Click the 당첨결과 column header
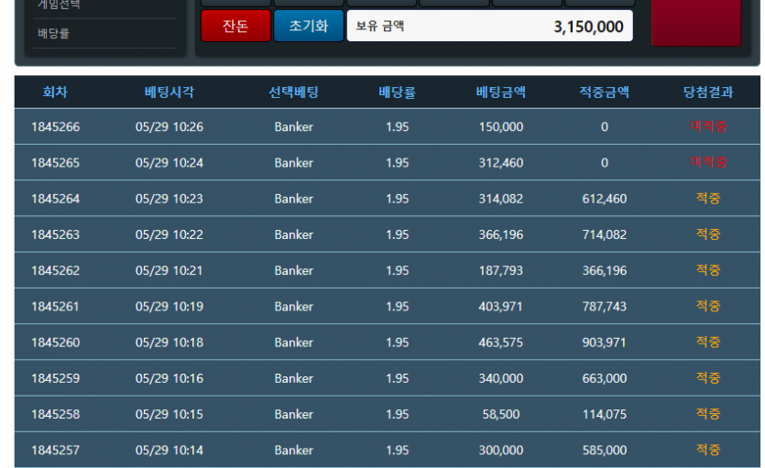The image size is (765, 468). coord(708,93)
